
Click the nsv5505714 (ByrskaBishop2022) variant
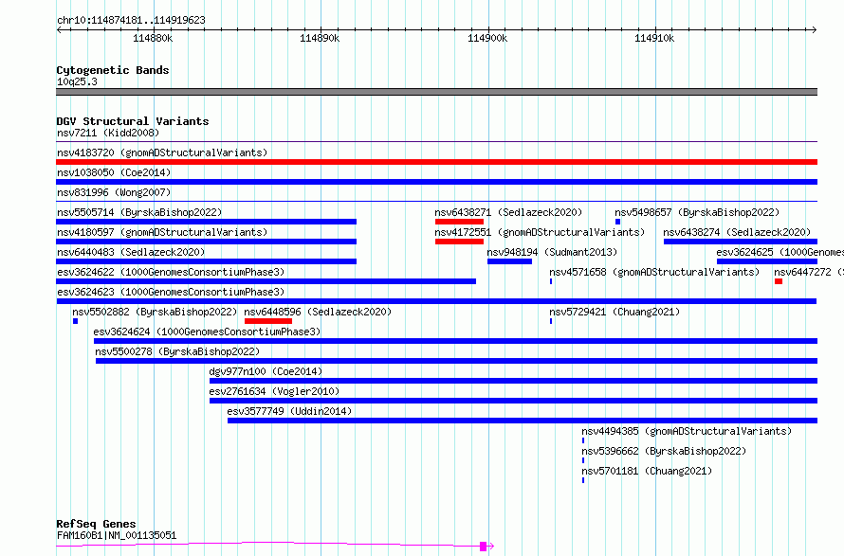206,222
